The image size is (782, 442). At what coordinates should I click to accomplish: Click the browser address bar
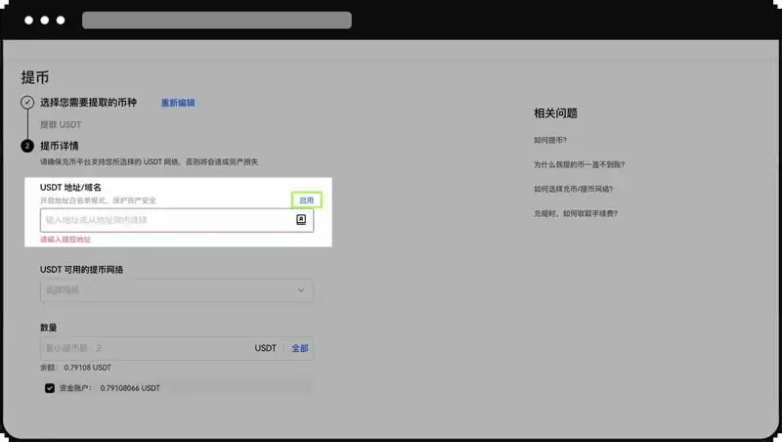pyautogui.click(x=216, y=20)
